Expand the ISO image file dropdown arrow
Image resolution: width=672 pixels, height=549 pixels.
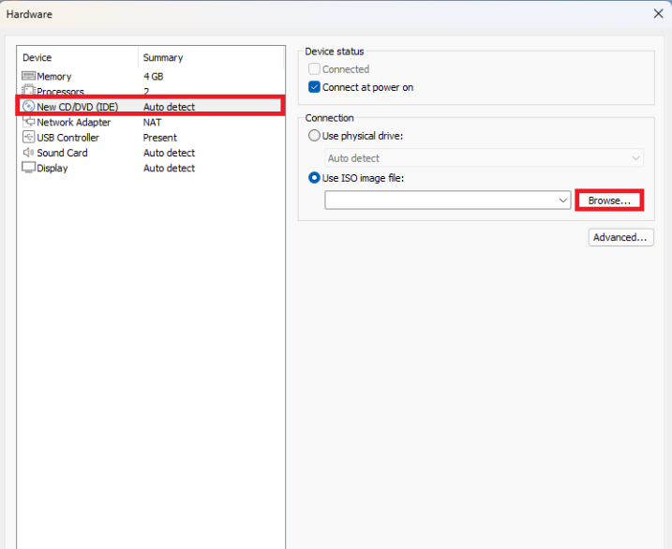(562, 200)
